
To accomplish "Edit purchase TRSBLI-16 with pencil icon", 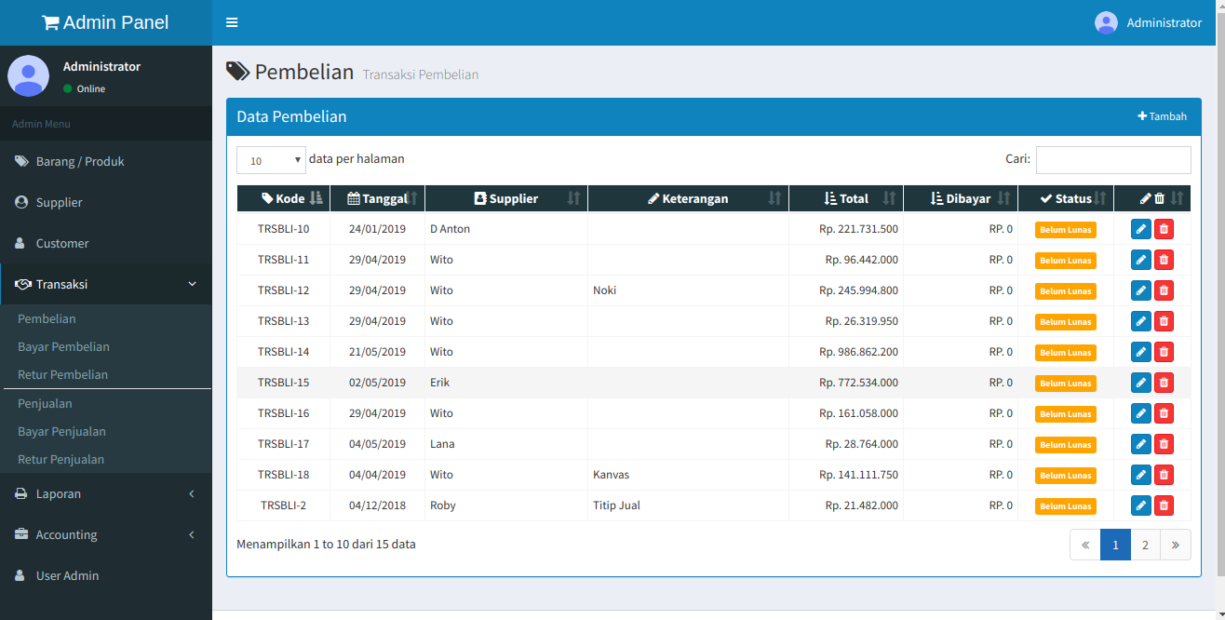I will point(1141,413).
